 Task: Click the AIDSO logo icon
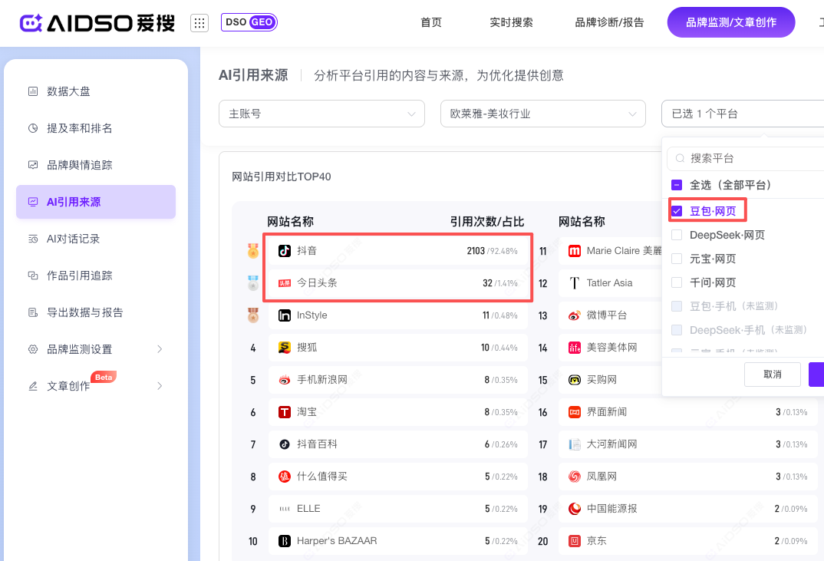(x=31, y=23)
